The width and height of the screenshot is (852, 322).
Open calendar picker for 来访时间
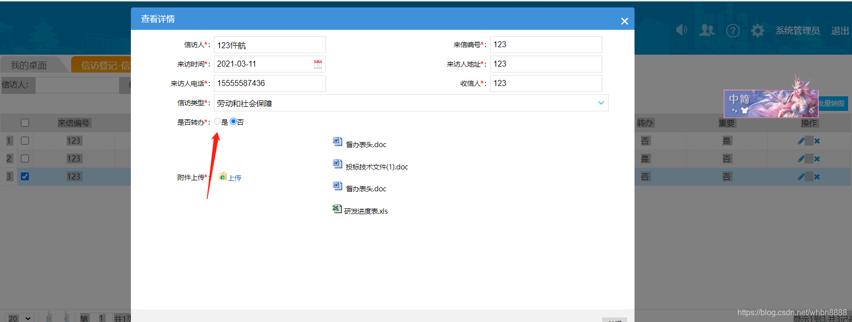coord(318,64)
